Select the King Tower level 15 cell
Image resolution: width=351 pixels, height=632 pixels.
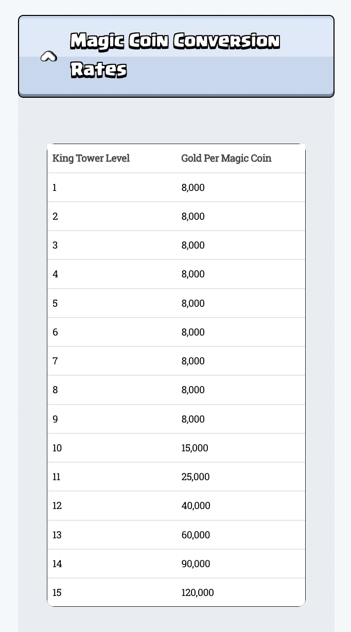[x=57, y=592]
